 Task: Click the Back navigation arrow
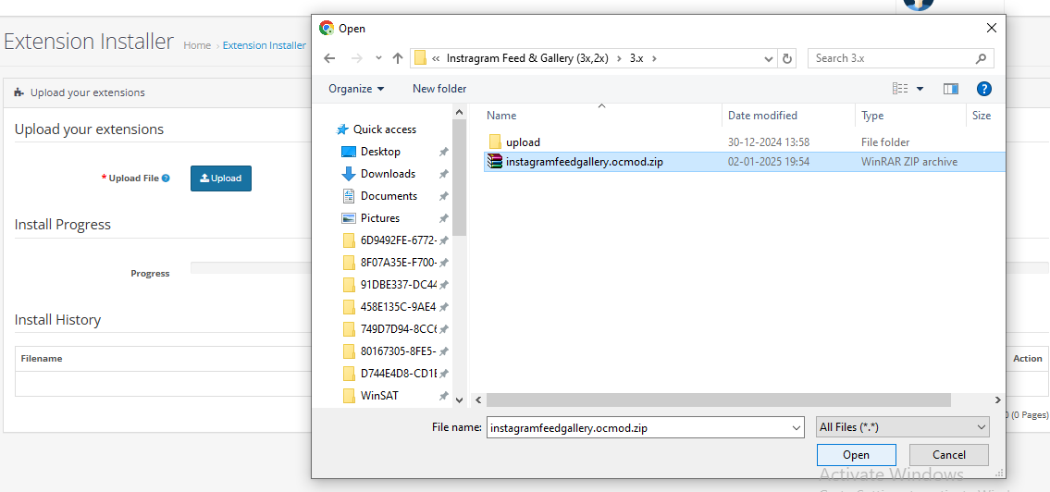329,58
